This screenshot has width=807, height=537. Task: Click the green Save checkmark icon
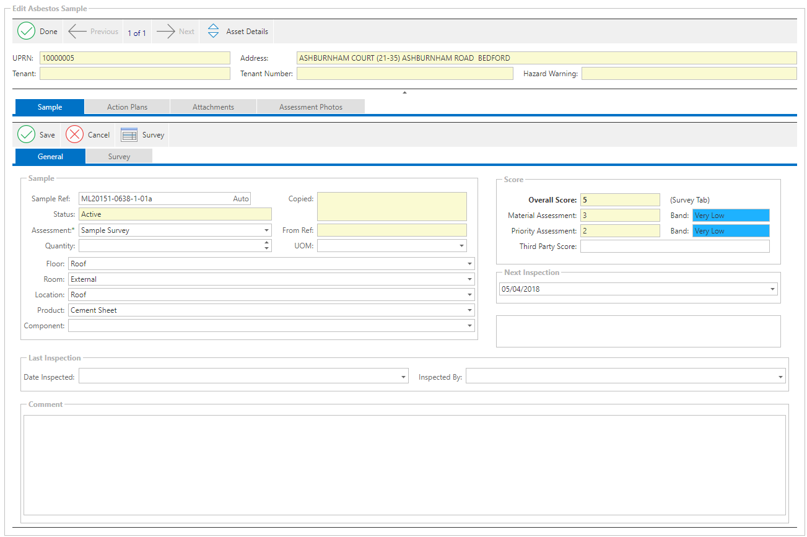[x=27, y=134]
